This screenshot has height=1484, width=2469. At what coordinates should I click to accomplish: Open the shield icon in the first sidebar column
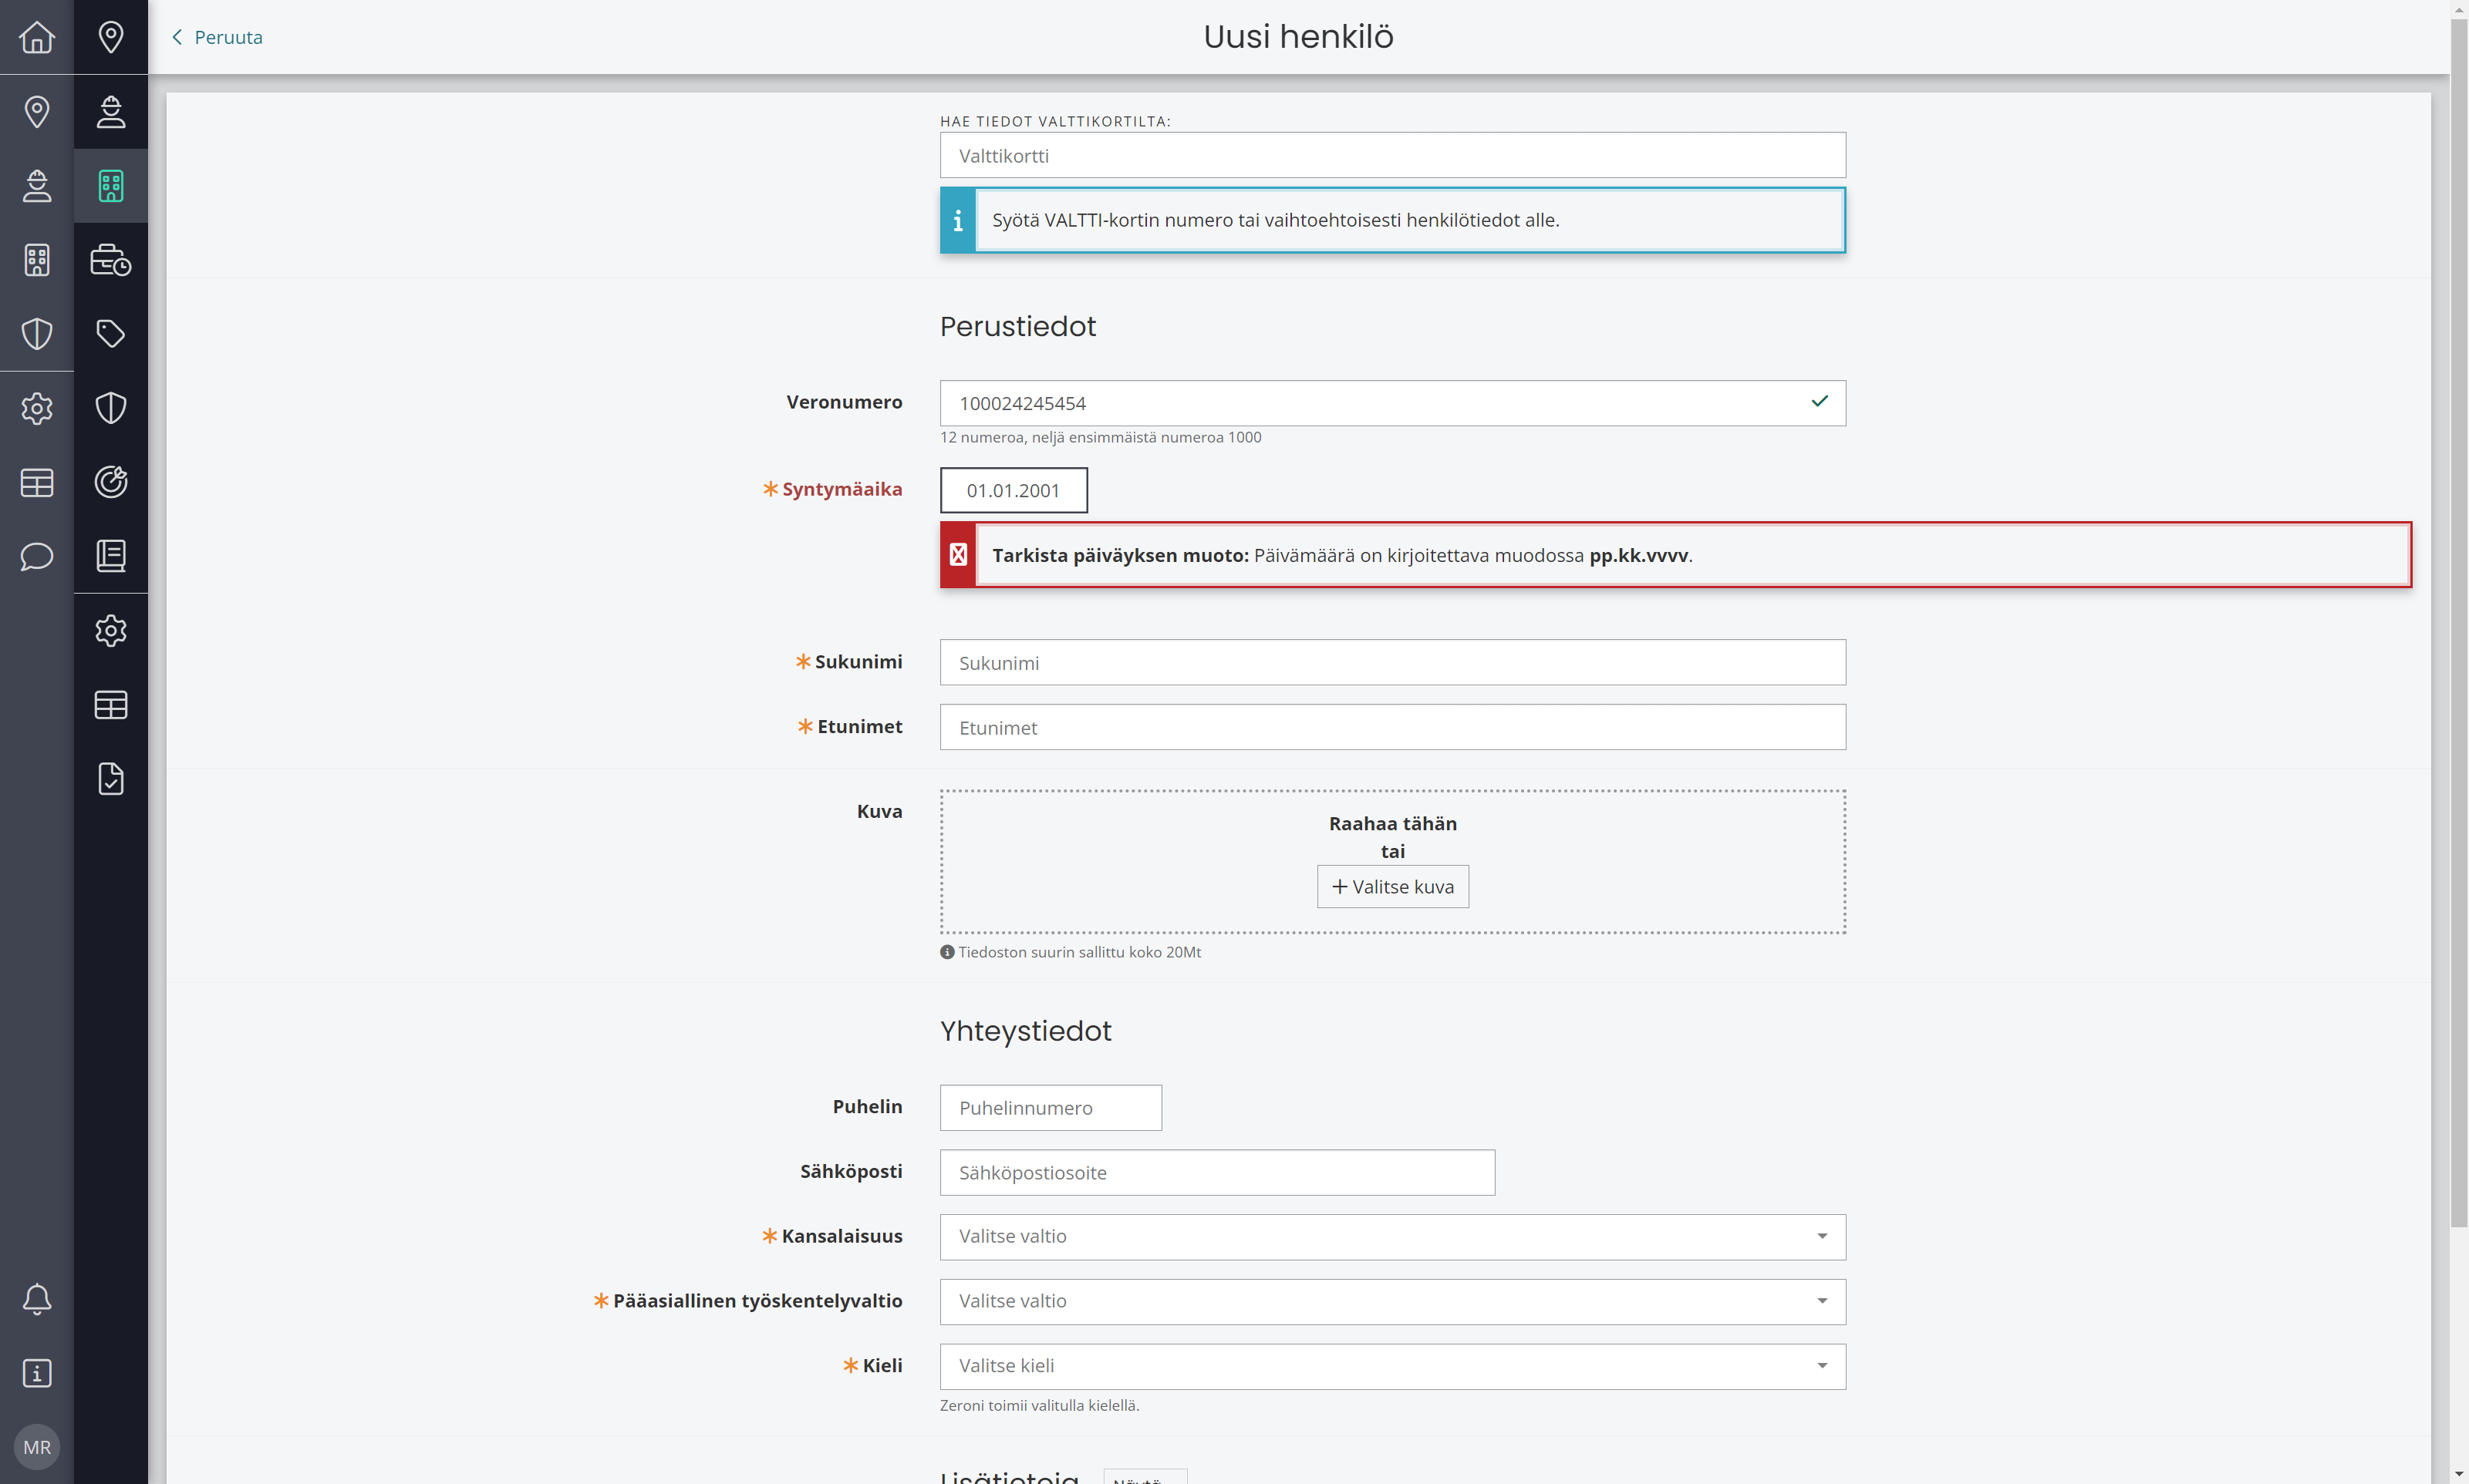(37, 333)
